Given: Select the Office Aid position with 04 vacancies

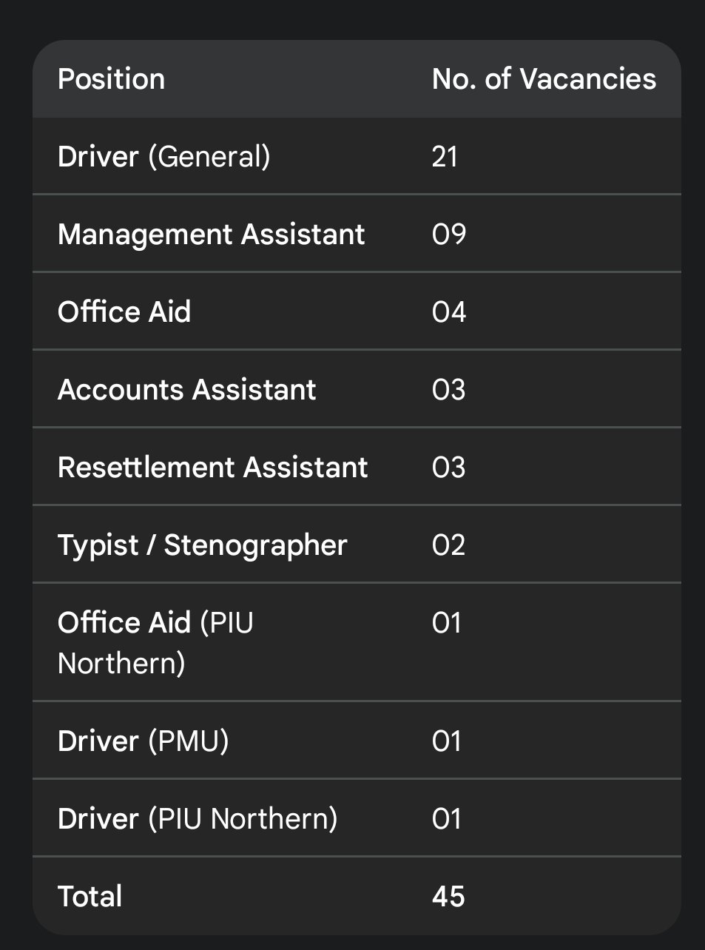Looking at the screenshot, I should click(x=124, y=312).
